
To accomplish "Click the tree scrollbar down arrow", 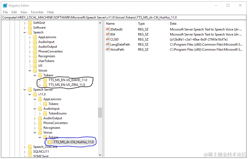I will coord(100,155).
